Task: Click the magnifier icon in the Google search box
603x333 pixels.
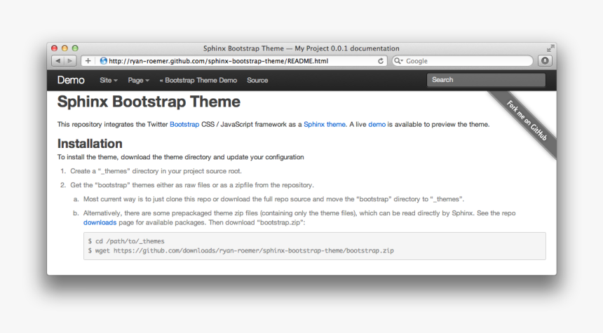Action: pyautogui.click(x=398, y=61)
